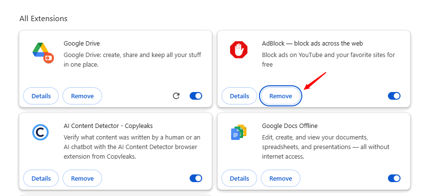Click the Google Drive description text
Image resolution: width=426 pixels, height=196 pixels.
(132, 60)
